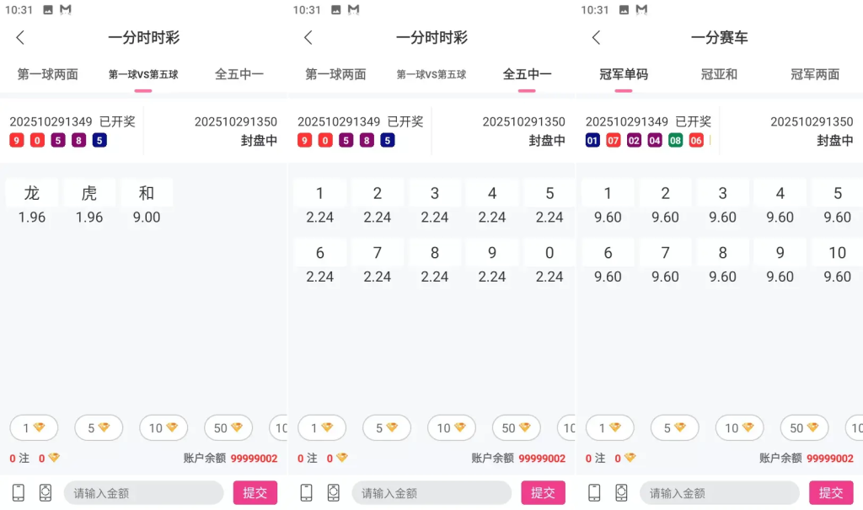Tap the back arrow on the 一分时时彩 screen
This screenshot has height=510, width=863.
click(19, 37)
